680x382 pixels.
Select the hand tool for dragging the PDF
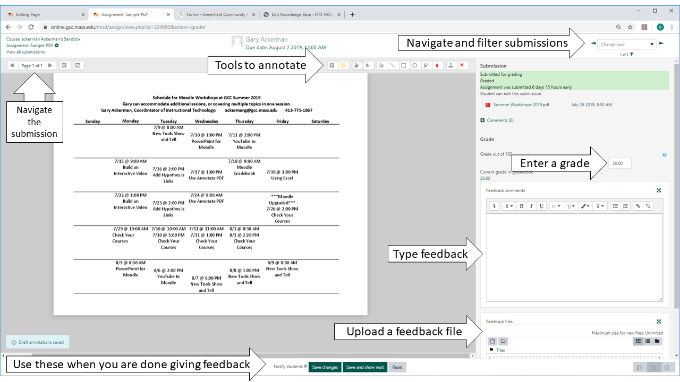pyautogui.click(x=357, y=65)
